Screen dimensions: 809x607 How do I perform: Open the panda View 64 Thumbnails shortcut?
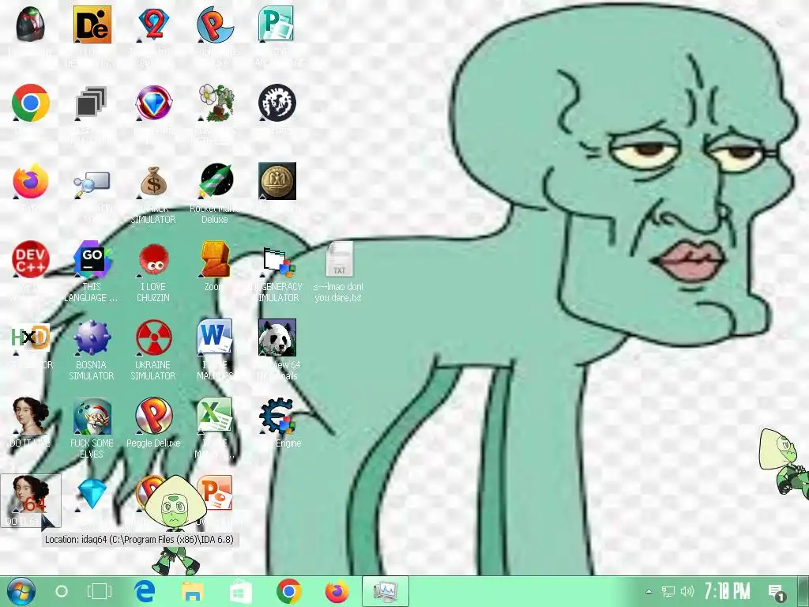point(277,337)
